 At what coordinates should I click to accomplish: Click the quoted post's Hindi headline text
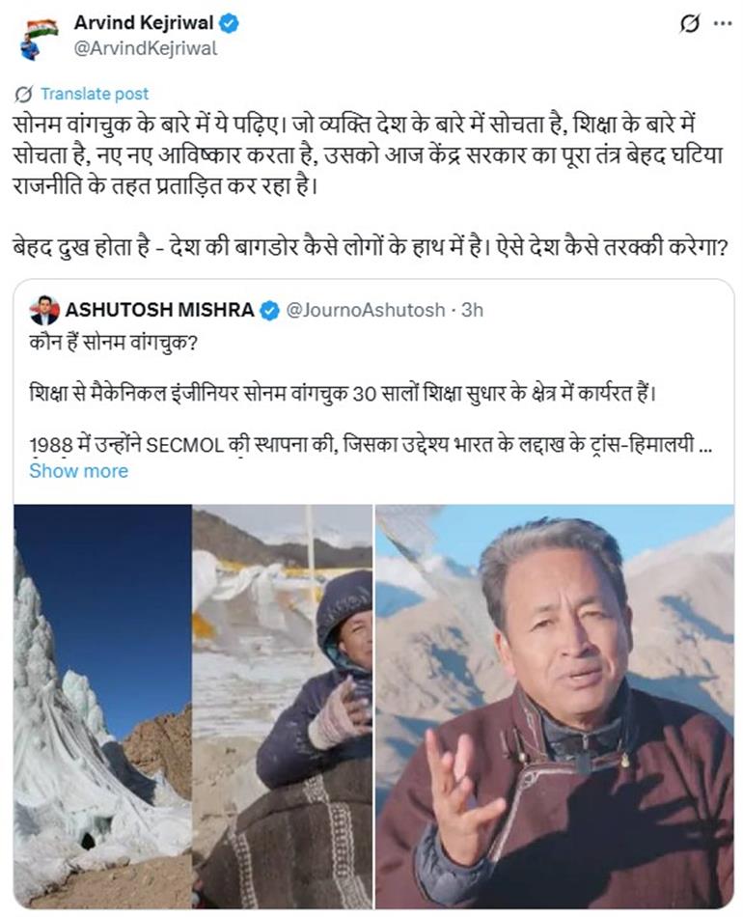click(x=114, y=343)
